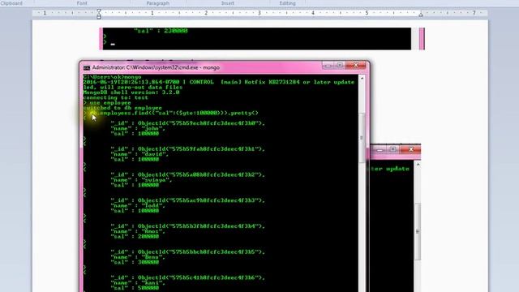Screen dimensions: 519x292
Task: Click the "sal" : 300000 line
Action: [x=135, y=262]
